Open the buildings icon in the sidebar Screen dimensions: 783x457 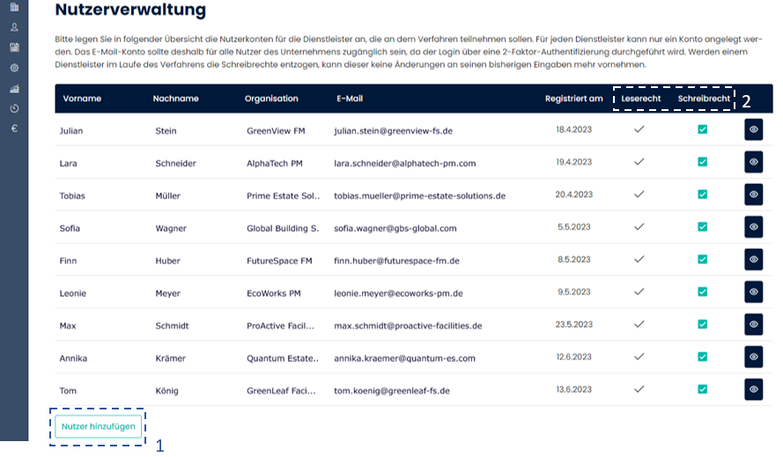tap(14, 7)
